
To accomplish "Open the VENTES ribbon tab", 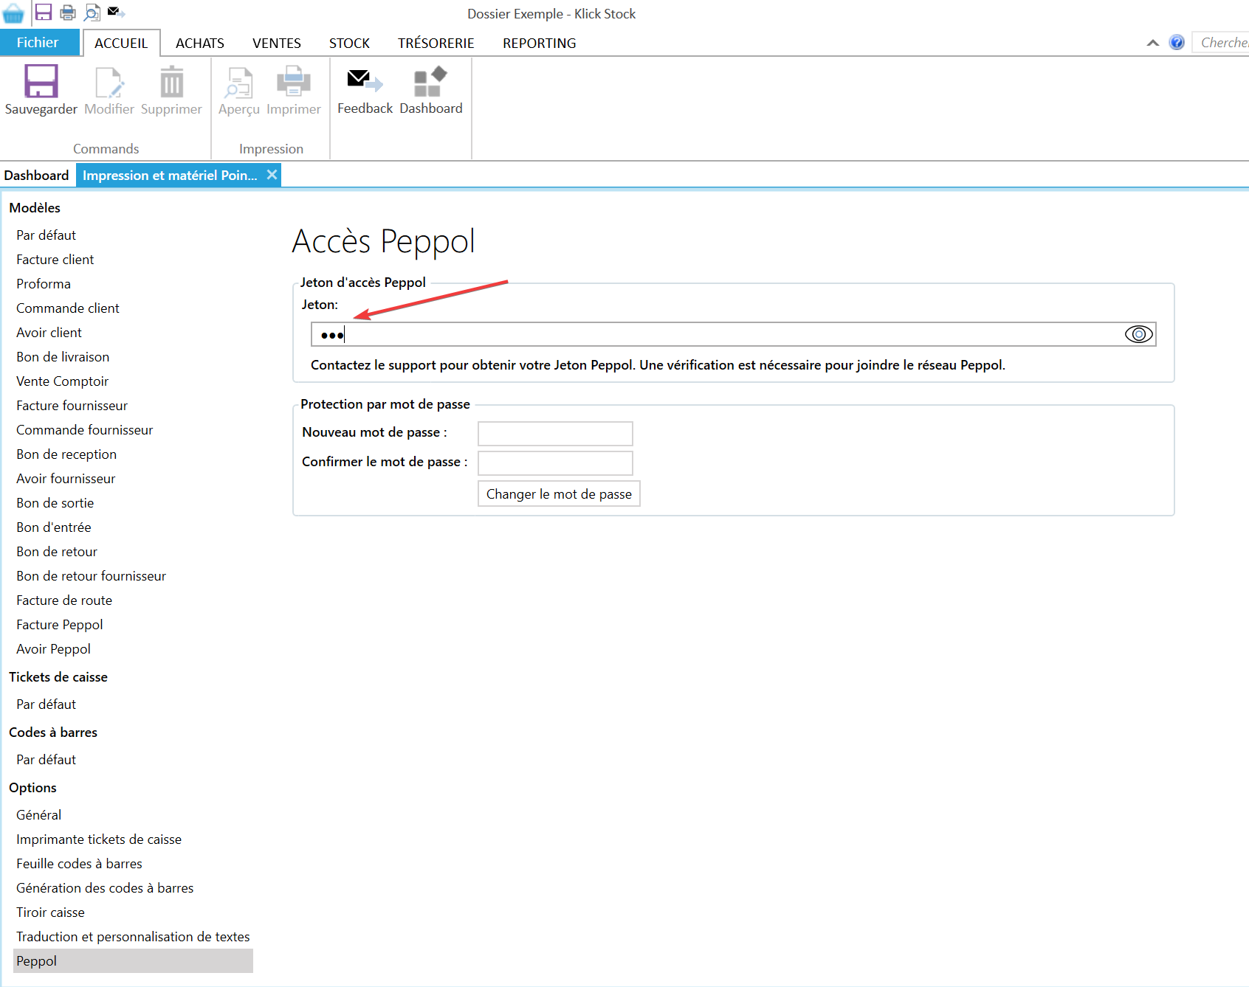I will coord(276,43).
